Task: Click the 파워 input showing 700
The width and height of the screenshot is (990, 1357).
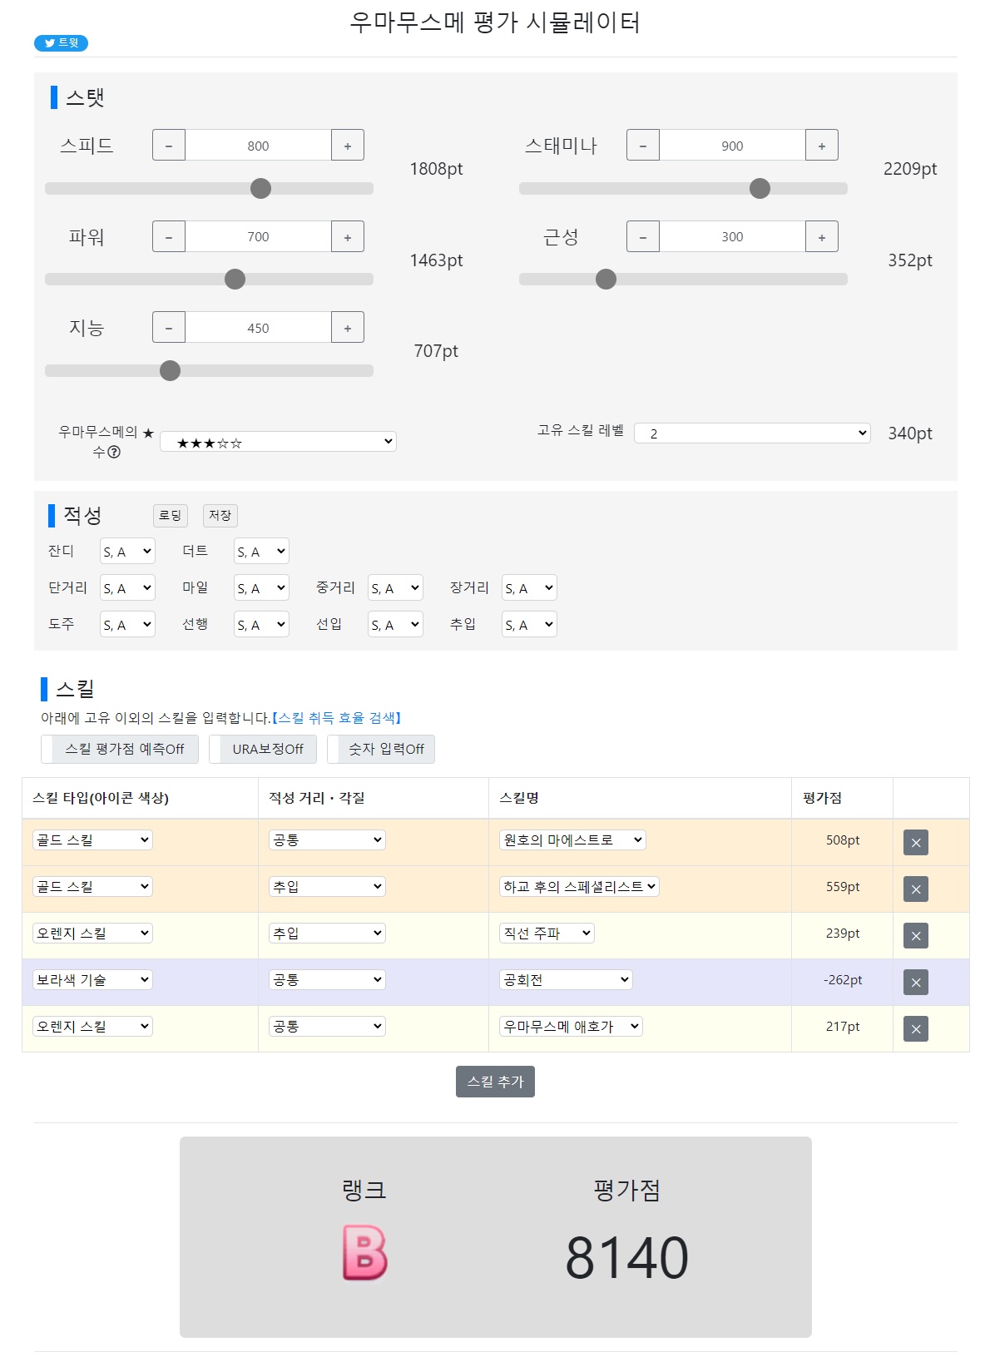Action: [x=258, y=236]
